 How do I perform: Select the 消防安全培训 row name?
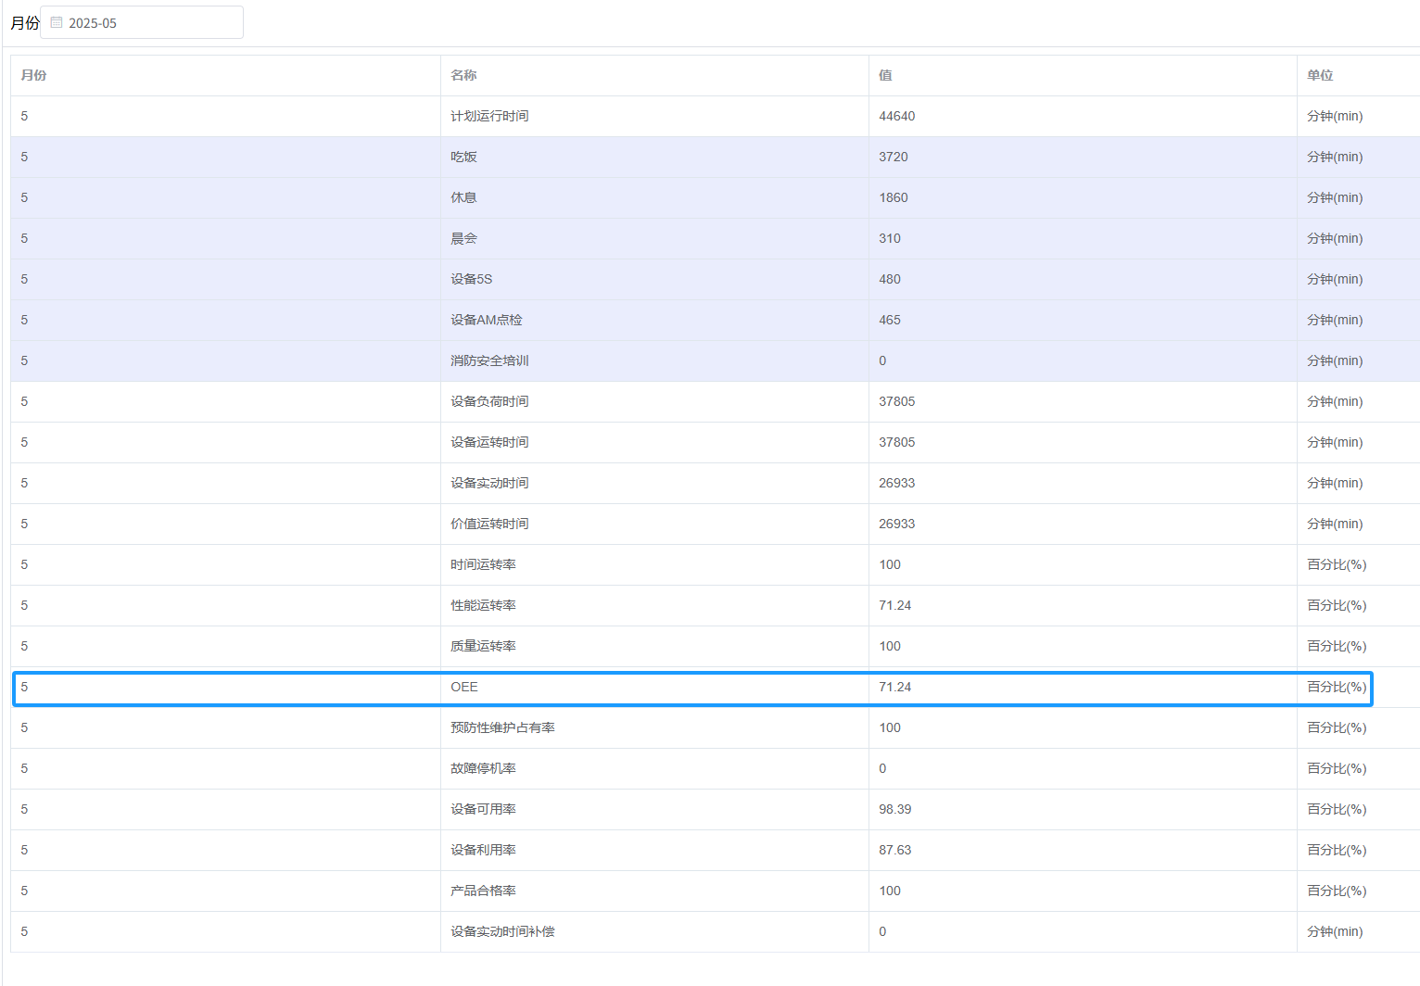tap(489, 360)
